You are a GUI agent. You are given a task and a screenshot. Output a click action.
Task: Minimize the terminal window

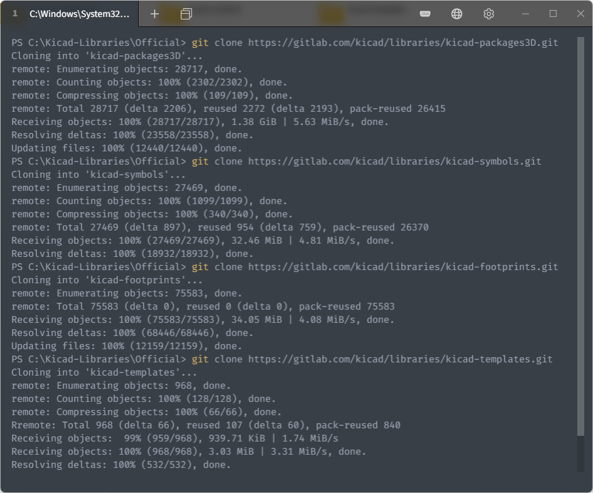coord(525,14)
